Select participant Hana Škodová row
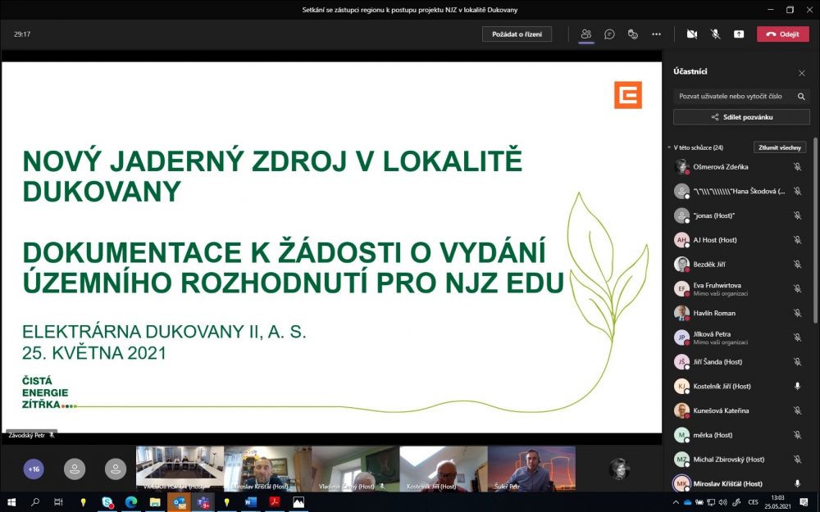This screenshot has width=820, height=512. (x=740, y=191)
